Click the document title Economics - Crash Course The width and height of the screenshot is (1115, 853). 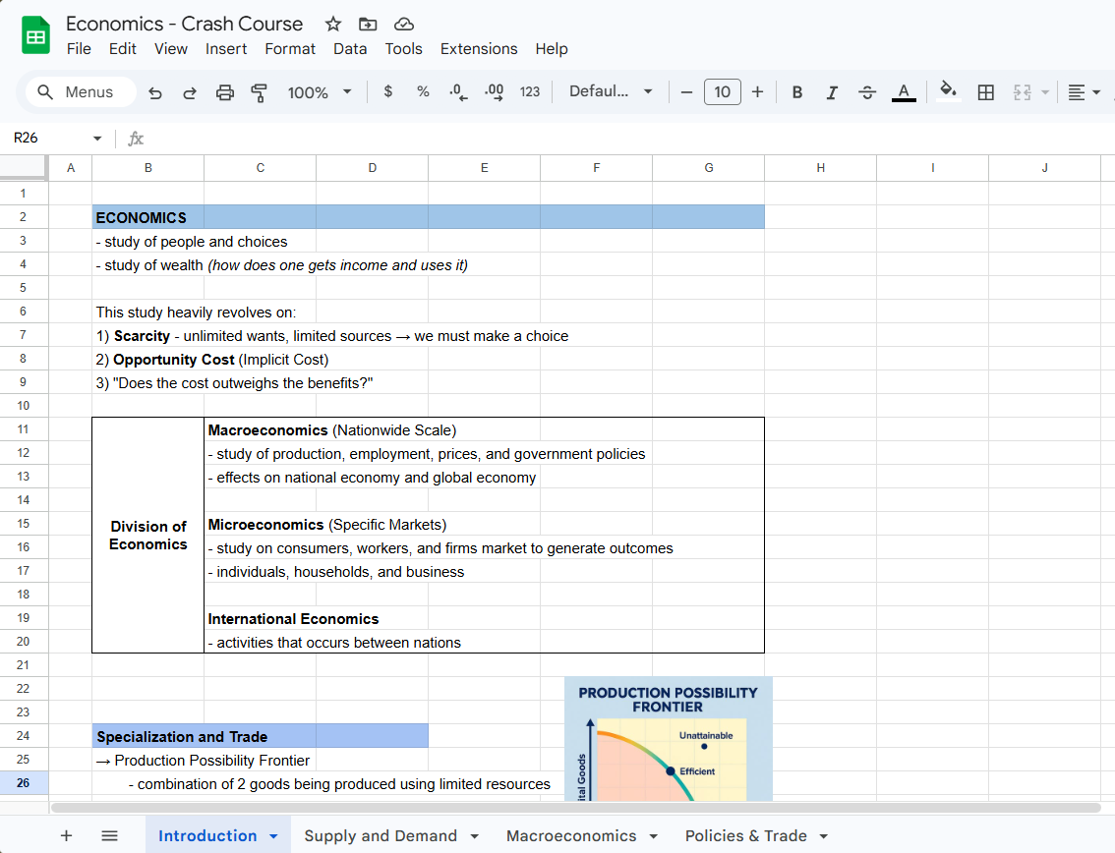[184, 25]
